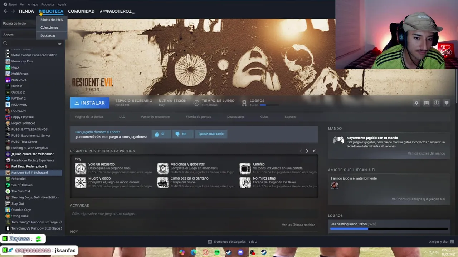Open Página de la tienda link
Screen dimensions: 458x257
(89, 117)
